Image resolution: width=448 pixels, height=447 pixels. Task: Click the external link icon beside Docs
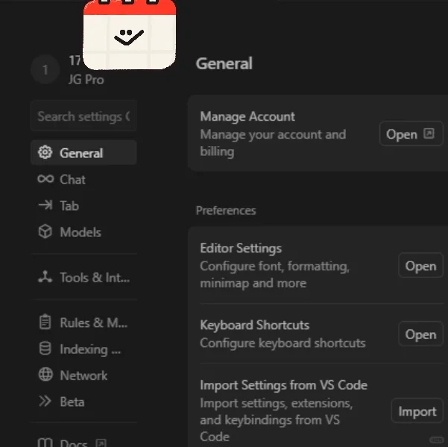(x=101, y=443)
